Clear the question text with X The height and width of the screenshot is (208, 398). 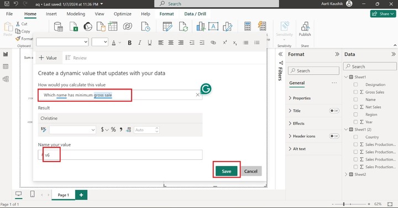click(x=197, y=95)
